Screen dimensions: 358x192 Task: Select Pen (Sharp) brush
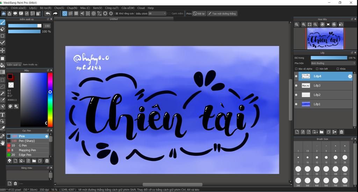(28, 141)
